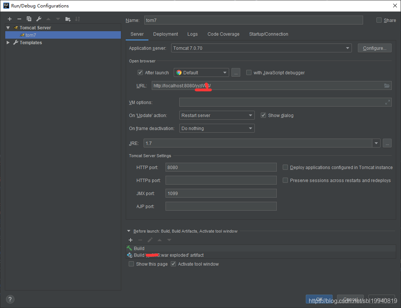Move before launch task up
This screenshot has width=401, height=308.
point(160,240)
